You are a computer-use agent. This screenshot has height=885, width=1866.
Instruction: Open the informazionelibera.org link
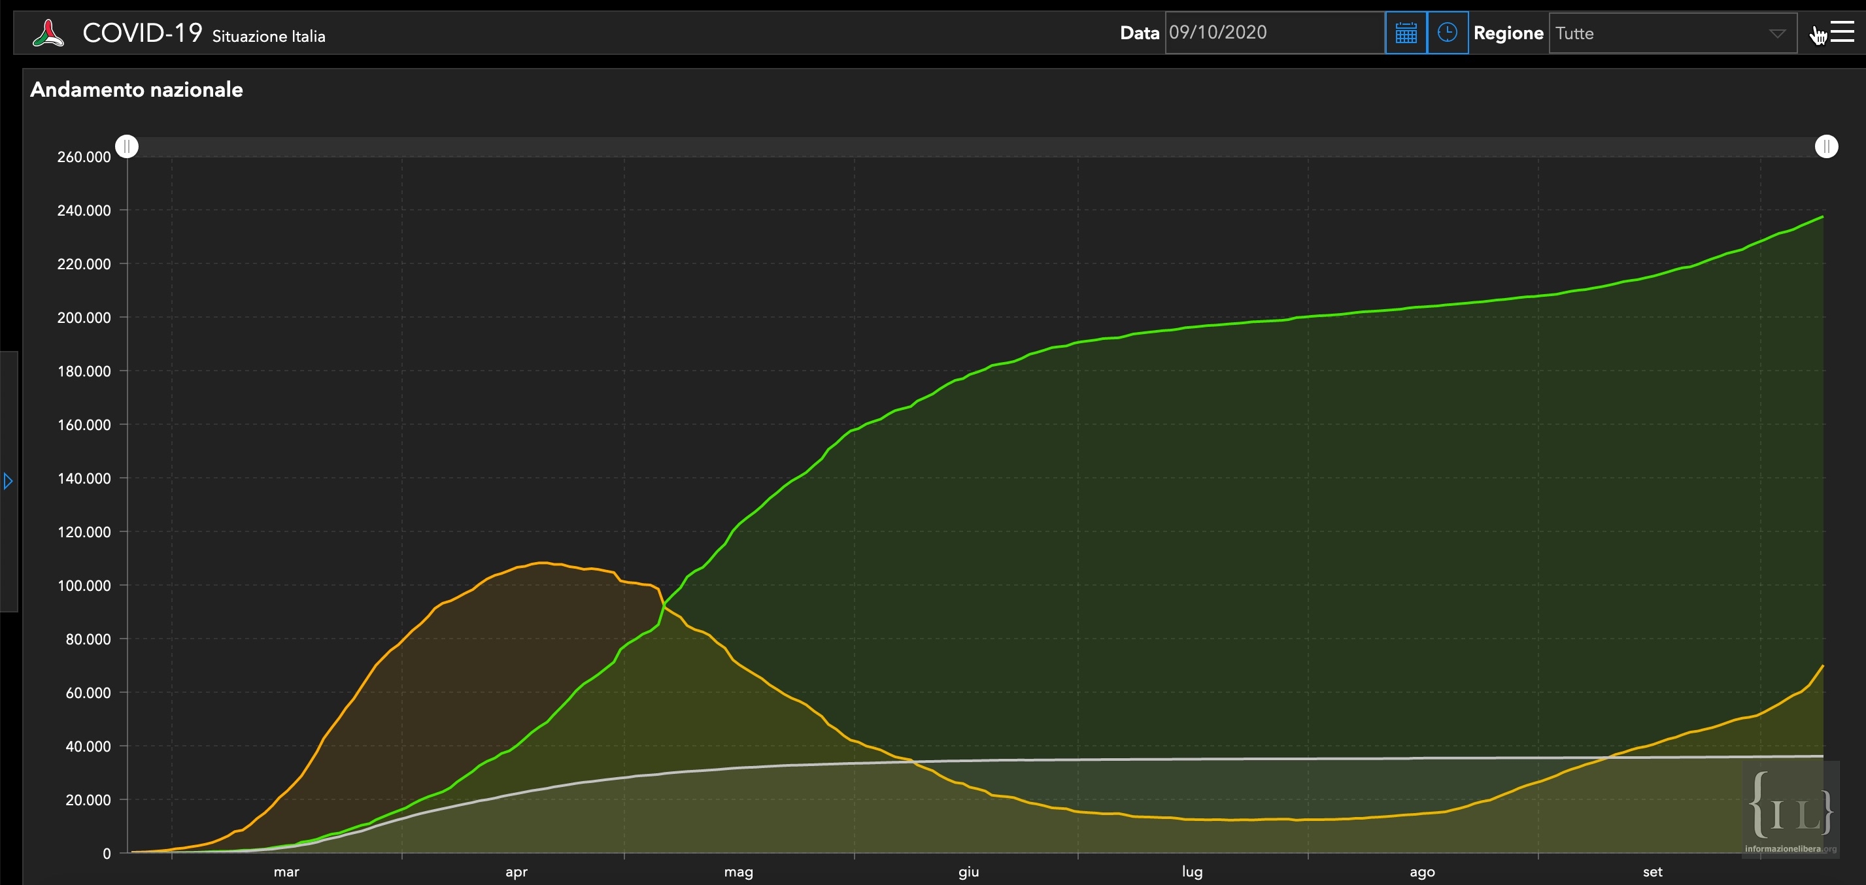(1790, 849)
